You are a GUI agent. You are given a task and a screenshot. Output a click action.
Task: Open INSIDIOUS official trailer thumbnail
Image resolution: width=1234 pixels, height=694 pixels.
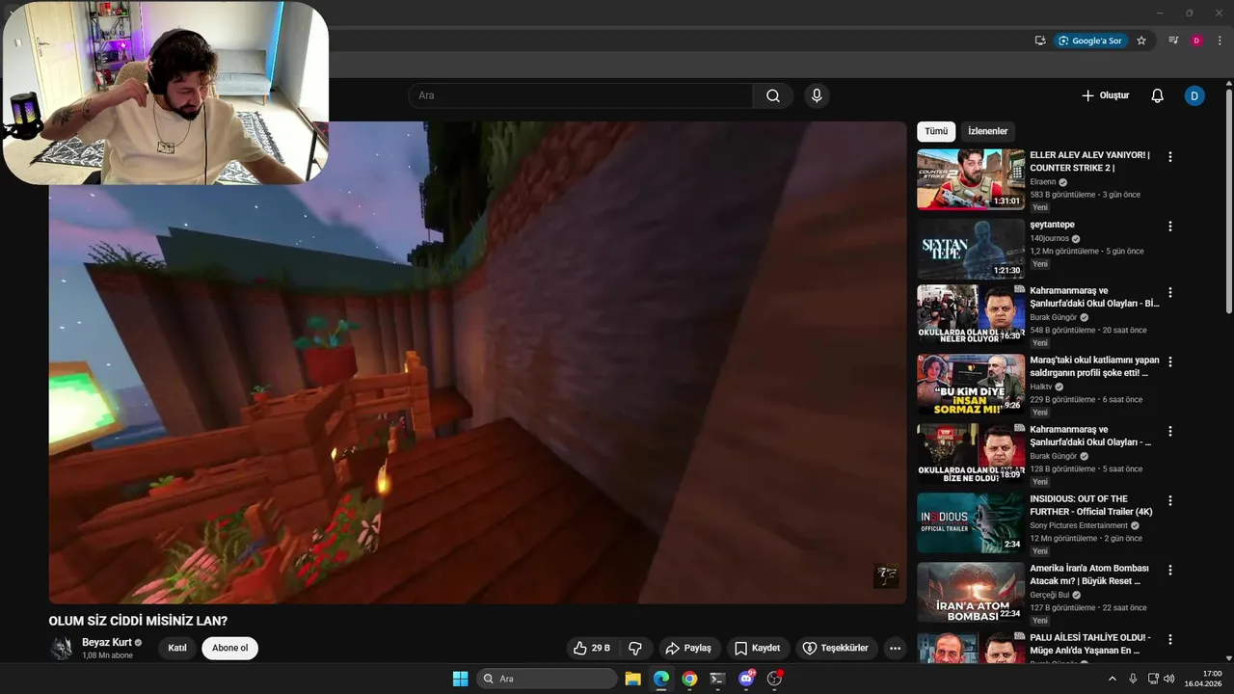coord(971,525)
